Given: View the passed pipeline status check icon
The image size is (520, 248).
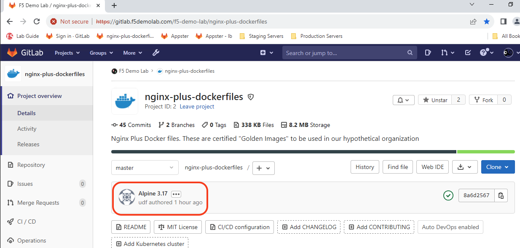Looking at the screenshot, I should (448, 195).
